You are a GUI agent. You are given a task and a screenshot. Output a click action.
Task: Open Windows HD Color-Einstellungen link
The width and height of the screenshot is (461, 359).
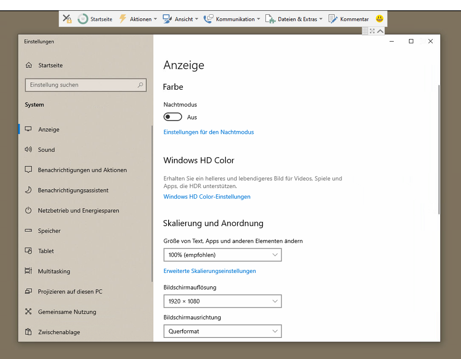click(207, 197)
